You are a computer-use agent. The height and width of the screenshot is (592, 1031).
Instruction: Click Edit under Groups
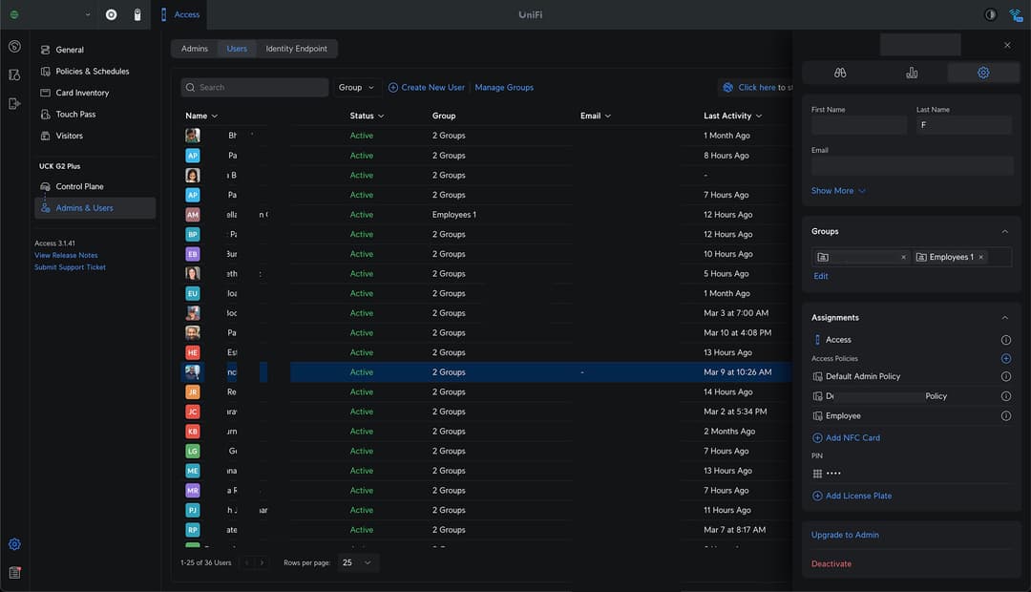click(x=821, y=276)
